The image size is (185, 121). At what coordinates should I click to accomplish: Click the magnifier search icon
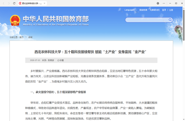pos(170,20)
